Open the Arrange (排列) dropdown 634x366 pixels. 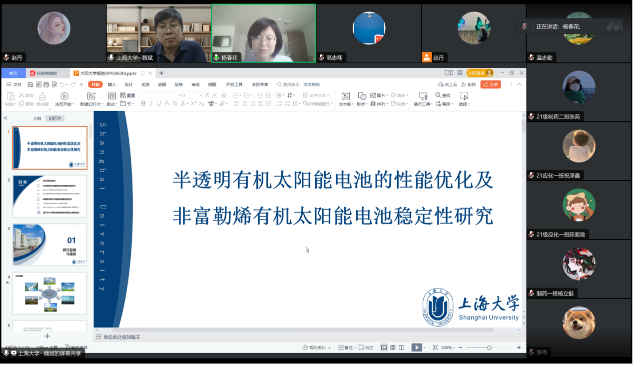380,104
